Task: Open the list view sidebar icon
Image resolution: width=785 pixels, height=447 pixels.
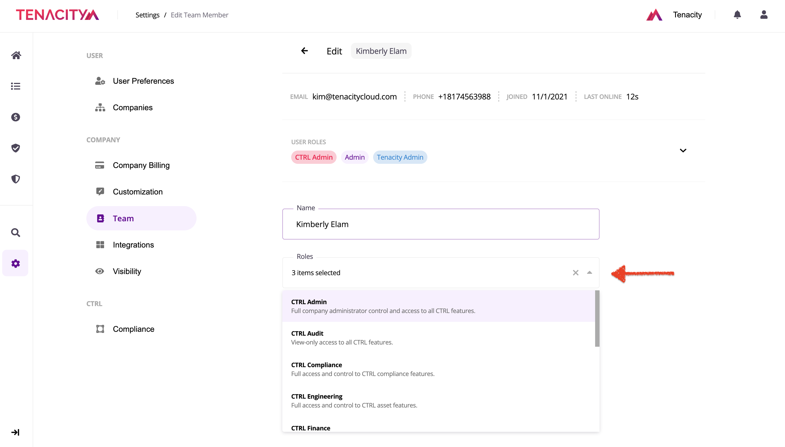Action: tap(16, 86)
